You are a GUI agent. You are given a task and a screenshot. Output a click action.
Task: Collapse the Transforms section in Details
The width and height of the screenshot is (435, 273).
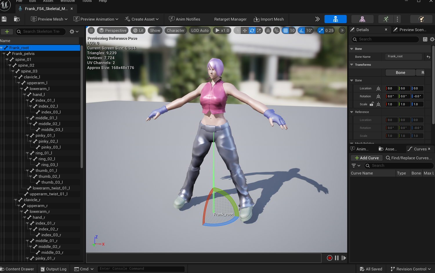[352, 65]
